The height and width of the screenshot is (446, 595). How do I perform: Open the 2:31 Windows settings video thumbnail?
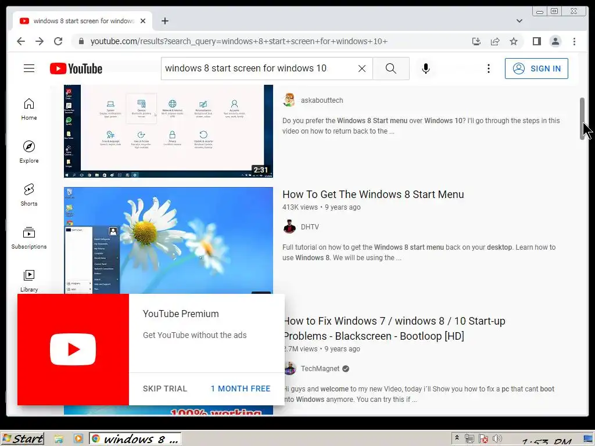[169, 131]
